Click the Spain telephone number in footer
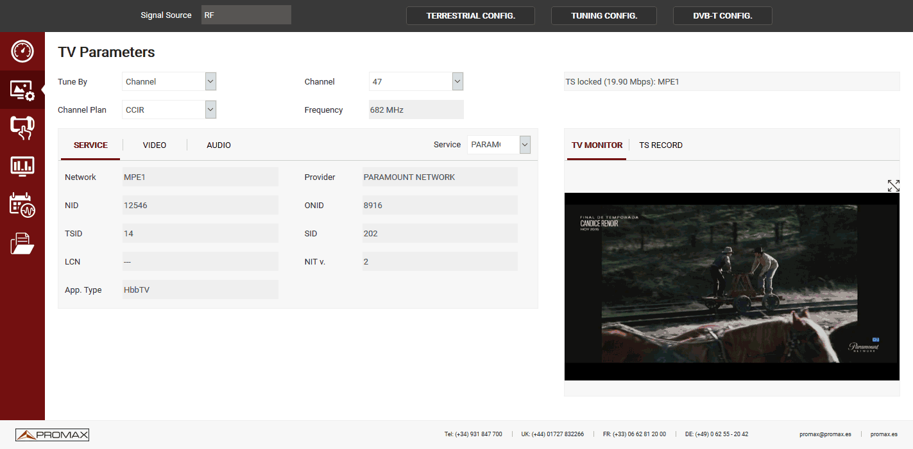The height and width of the screenshot is (449, 913). pos(473,434)
